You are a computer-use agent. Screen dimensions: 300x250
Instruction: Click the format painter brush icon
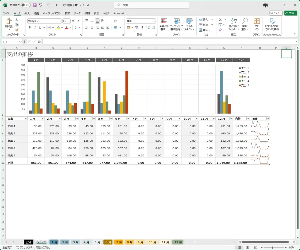coord(17,30)
